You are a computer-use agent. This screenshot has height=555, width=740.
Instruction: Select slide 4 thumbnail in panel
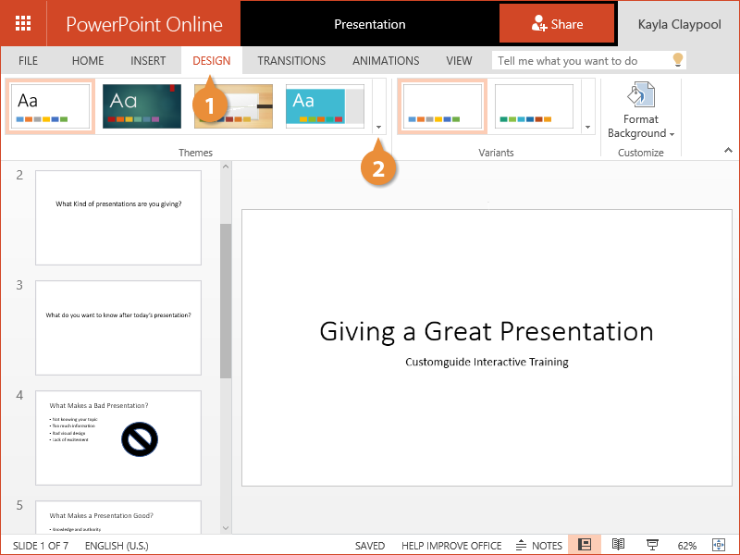tap(118, 438)
